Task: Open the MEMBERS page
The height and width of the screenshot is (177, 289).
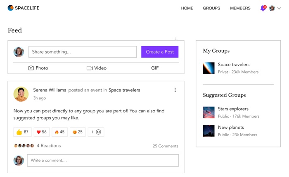Action: 240,8
